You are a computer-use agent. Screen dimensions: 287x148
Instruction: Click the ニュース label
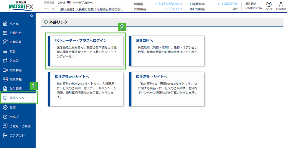tap(49, 9)
